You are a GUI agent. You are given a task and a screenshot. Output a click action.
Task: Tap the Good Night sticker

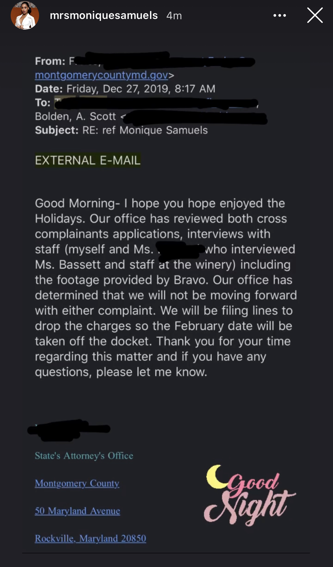point(250,495)
